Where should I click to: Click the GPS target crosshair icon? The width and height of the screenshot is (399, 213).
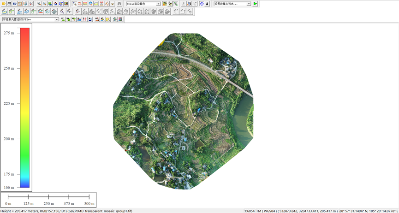pyautogui.click(x=202, y=4)
